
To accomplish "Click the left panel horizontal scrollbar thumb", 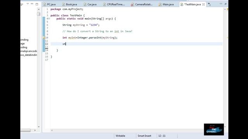I will [x=25, y=131].
